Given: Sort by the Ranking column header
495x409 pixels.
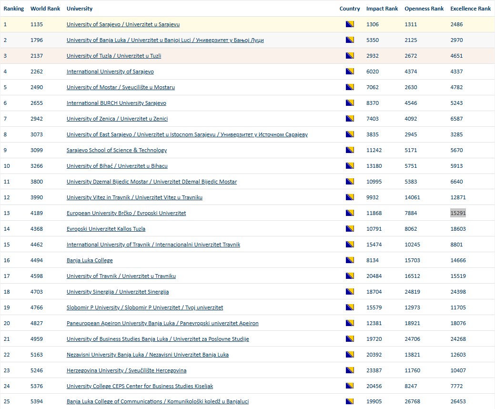Looking at the screenshot, I should (x=13, y=9).
